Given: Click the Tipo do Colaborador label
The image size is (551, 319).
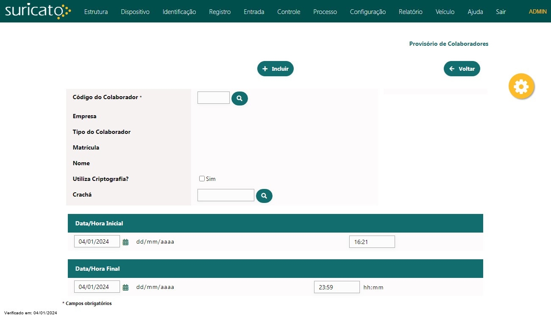Looking at the screenshot, I should (102, 132).
